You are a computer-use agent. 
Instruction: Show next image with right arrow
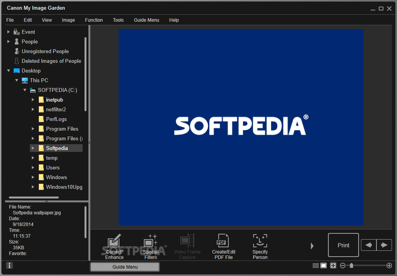coord(384,245)
